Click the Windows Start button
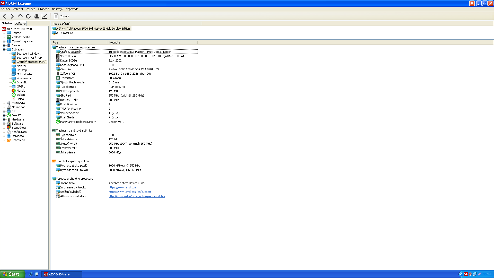This screenshot has height=278, width=494. click(x=12, y=274)
